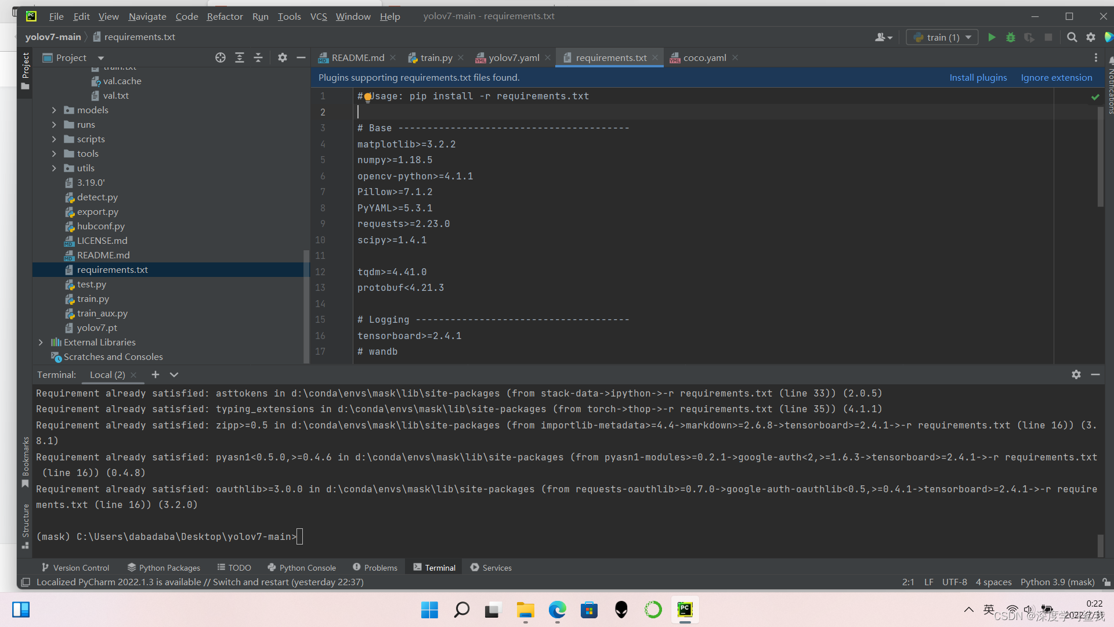Add new terminal session plus icon
Image resolution: width=1114 pixels, height=627 pixels.
[155, 374]
